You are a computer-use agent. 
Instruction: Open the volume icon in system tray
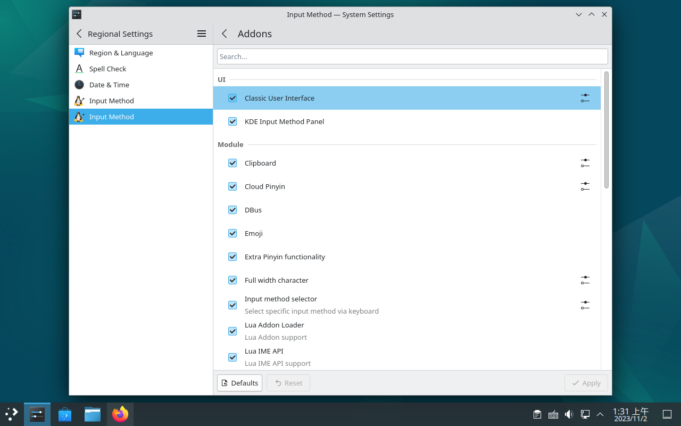(x=569, y=414)
